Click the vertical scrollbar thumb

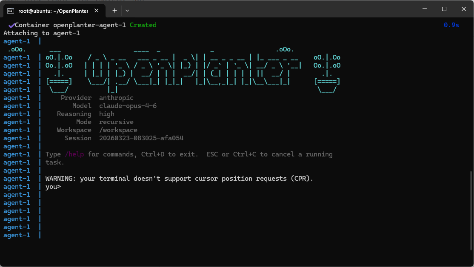coord(471,210)
